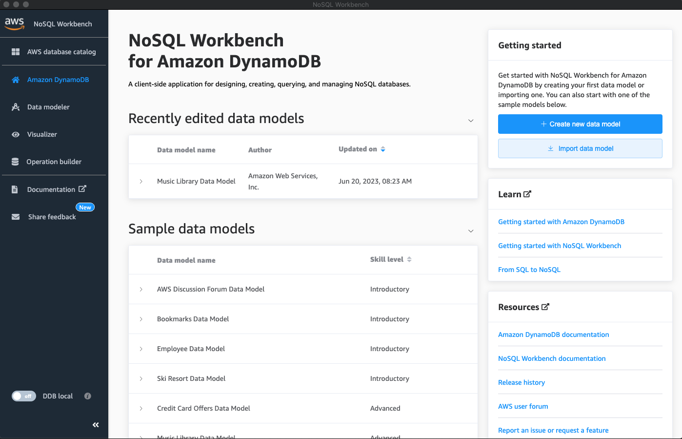Click the AWS logo in sidebar

pos(15,23)
